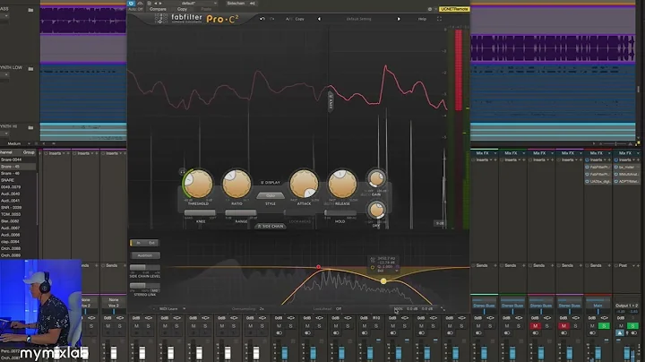The width and height of the screenshot is (645, 362).
Task: Click the Ratio knob
Action: point(236,184)
